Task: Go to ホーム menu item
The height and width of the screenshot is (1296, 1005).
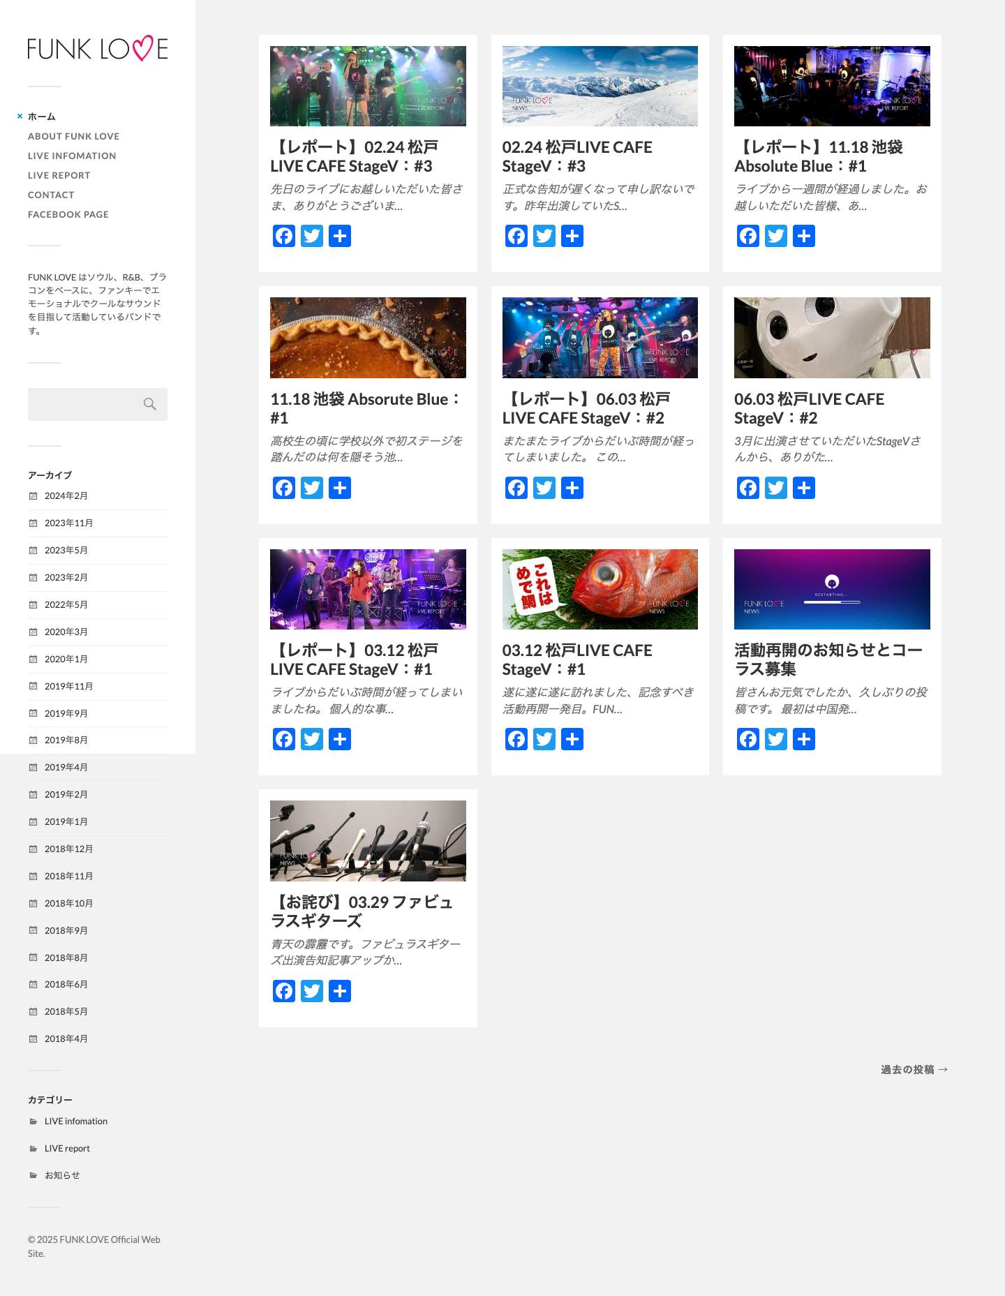Action: tap(41, 117)
